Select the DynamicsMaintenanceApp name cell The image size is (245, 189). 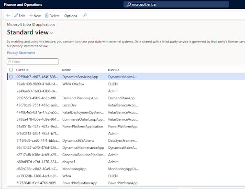(x=83, y=147)
